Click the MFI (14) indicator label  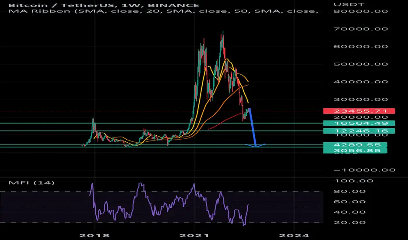coord(32,183)
